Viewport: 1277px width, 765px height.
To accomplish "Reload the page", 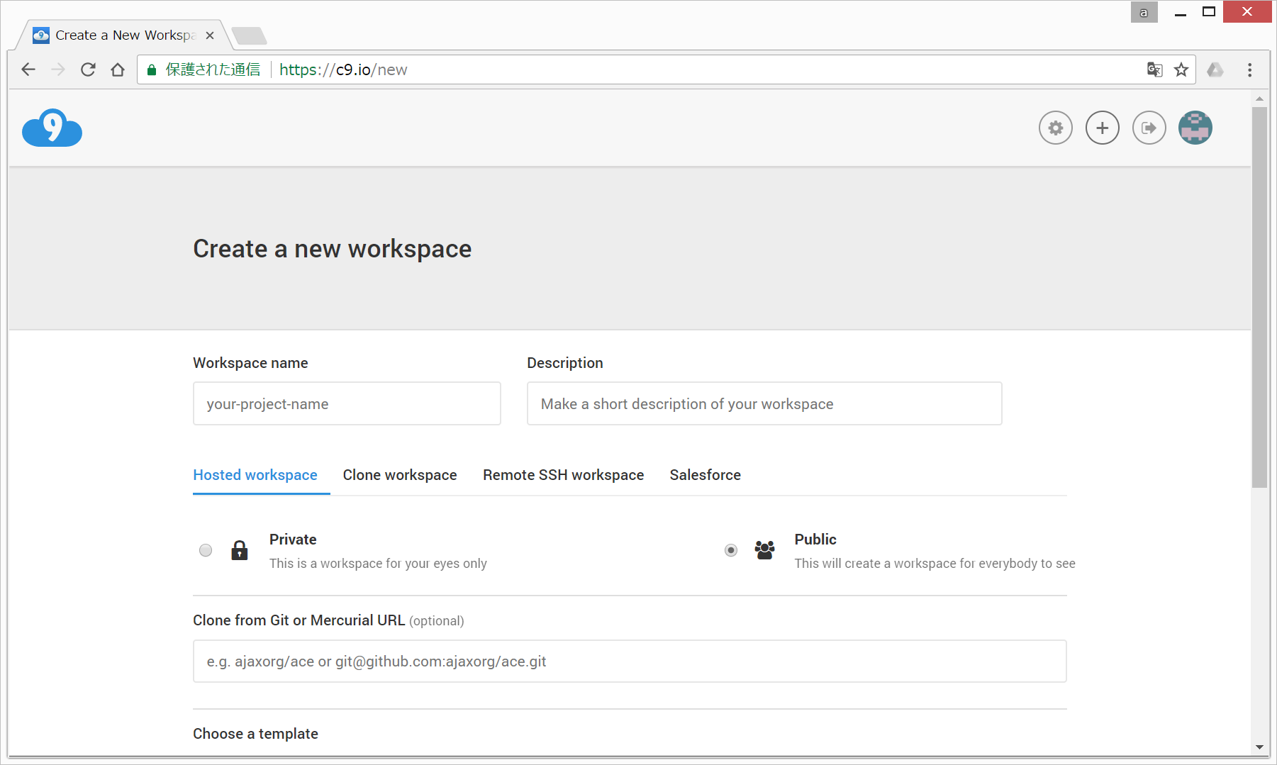I will tap(88, 69).
